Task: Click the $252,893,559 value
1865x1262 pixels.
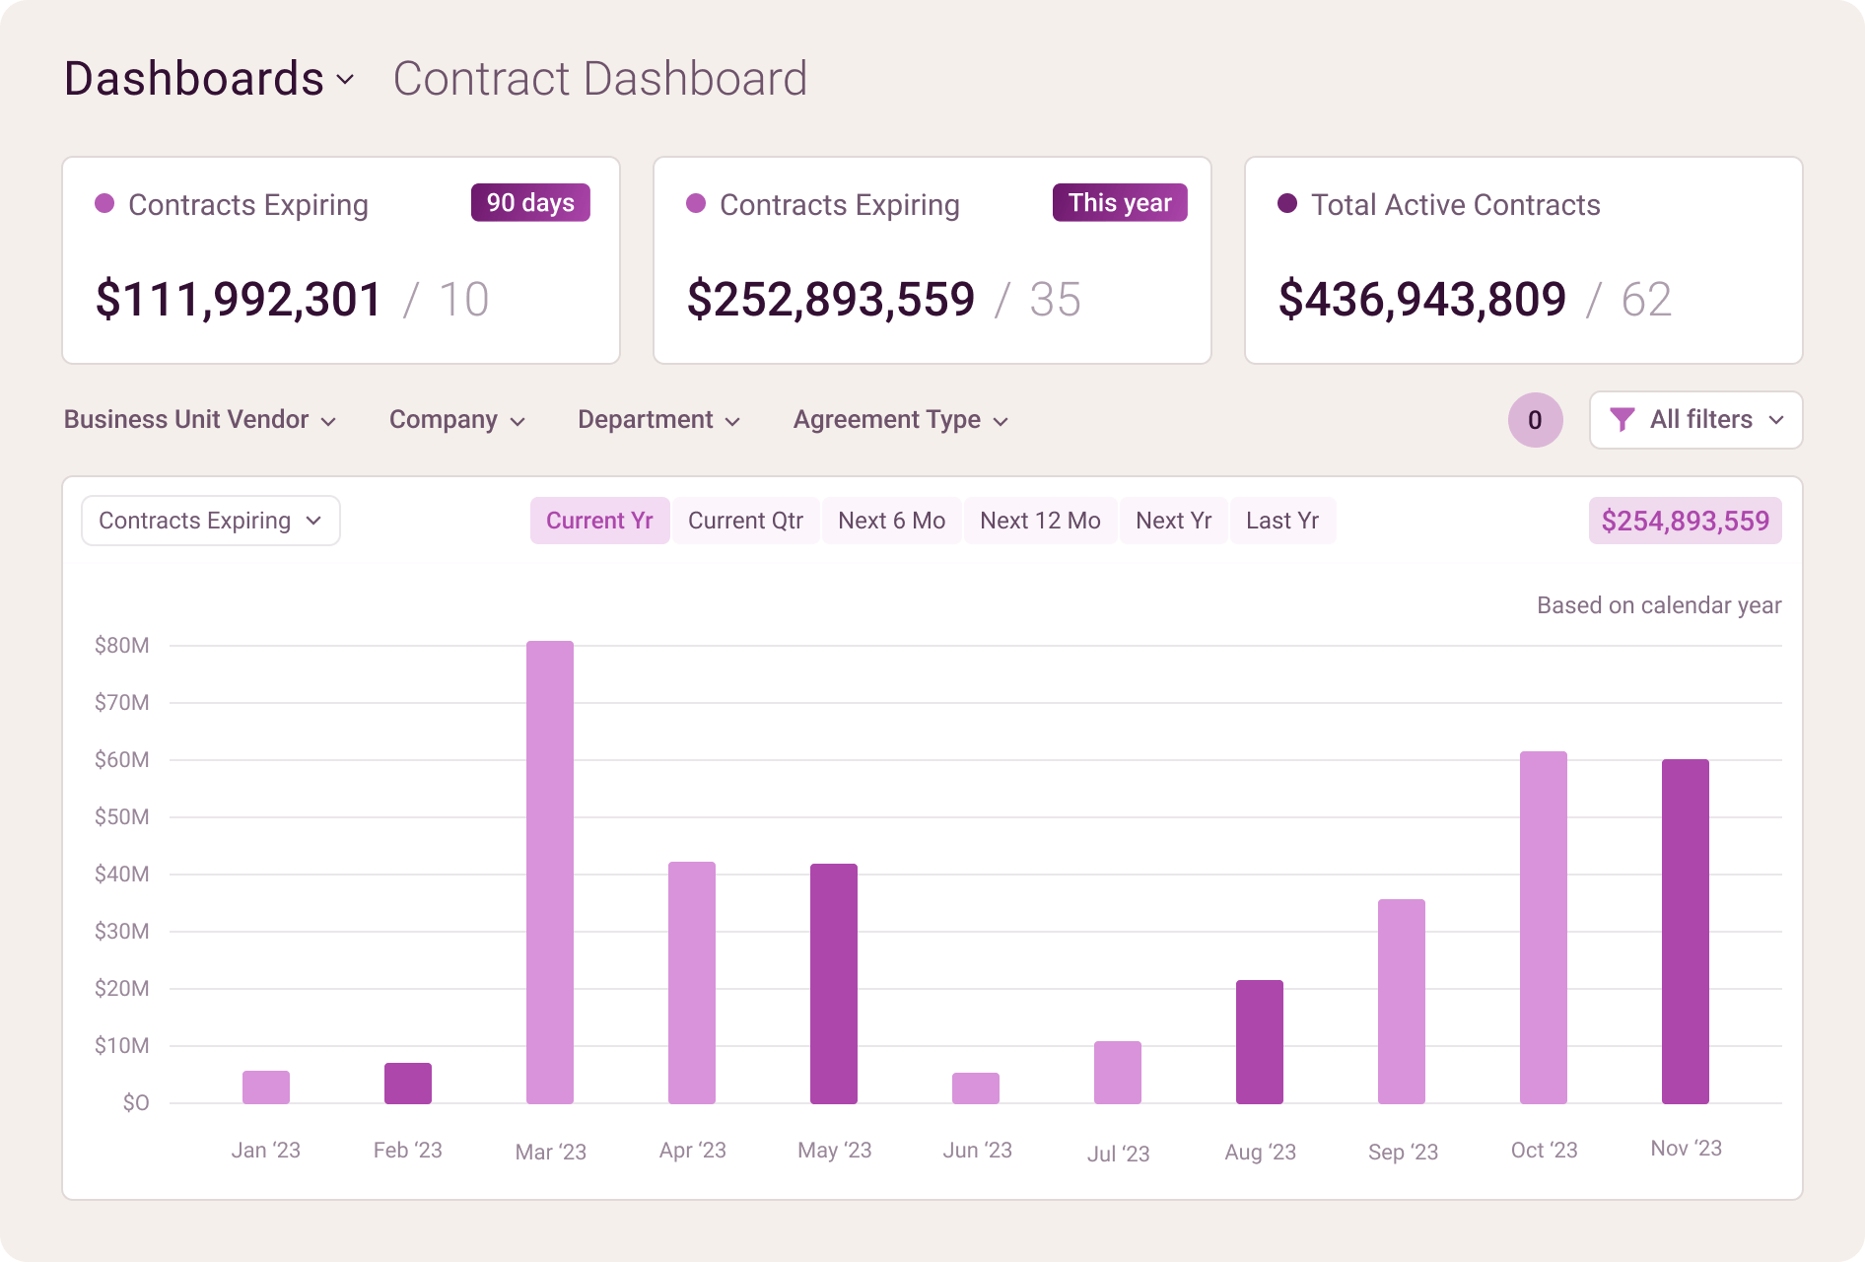Action: 831,300
